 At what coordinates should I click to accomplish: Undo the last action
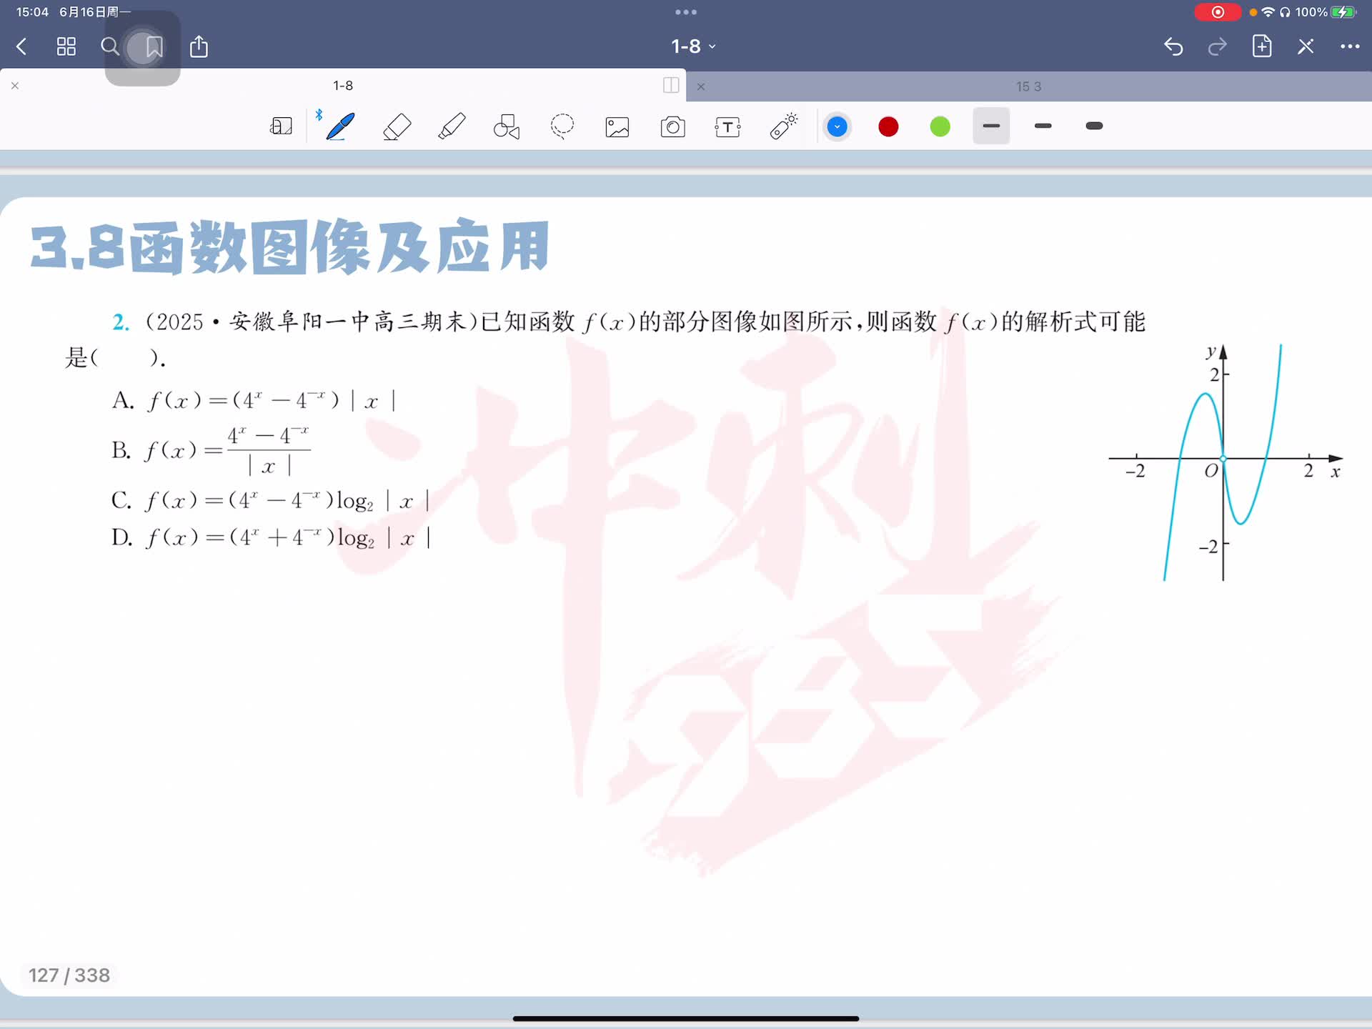1173,46
